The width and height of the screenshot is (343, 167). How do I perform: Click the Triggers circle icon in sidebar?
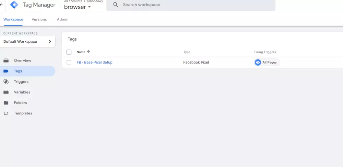(x=6, y=82)
